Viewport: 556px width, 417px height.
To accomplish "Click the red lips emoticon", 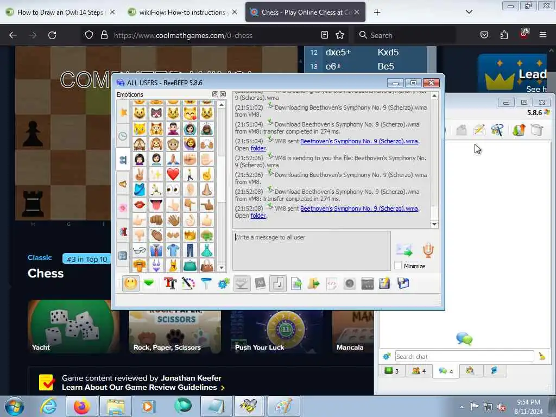I will 140,205.
